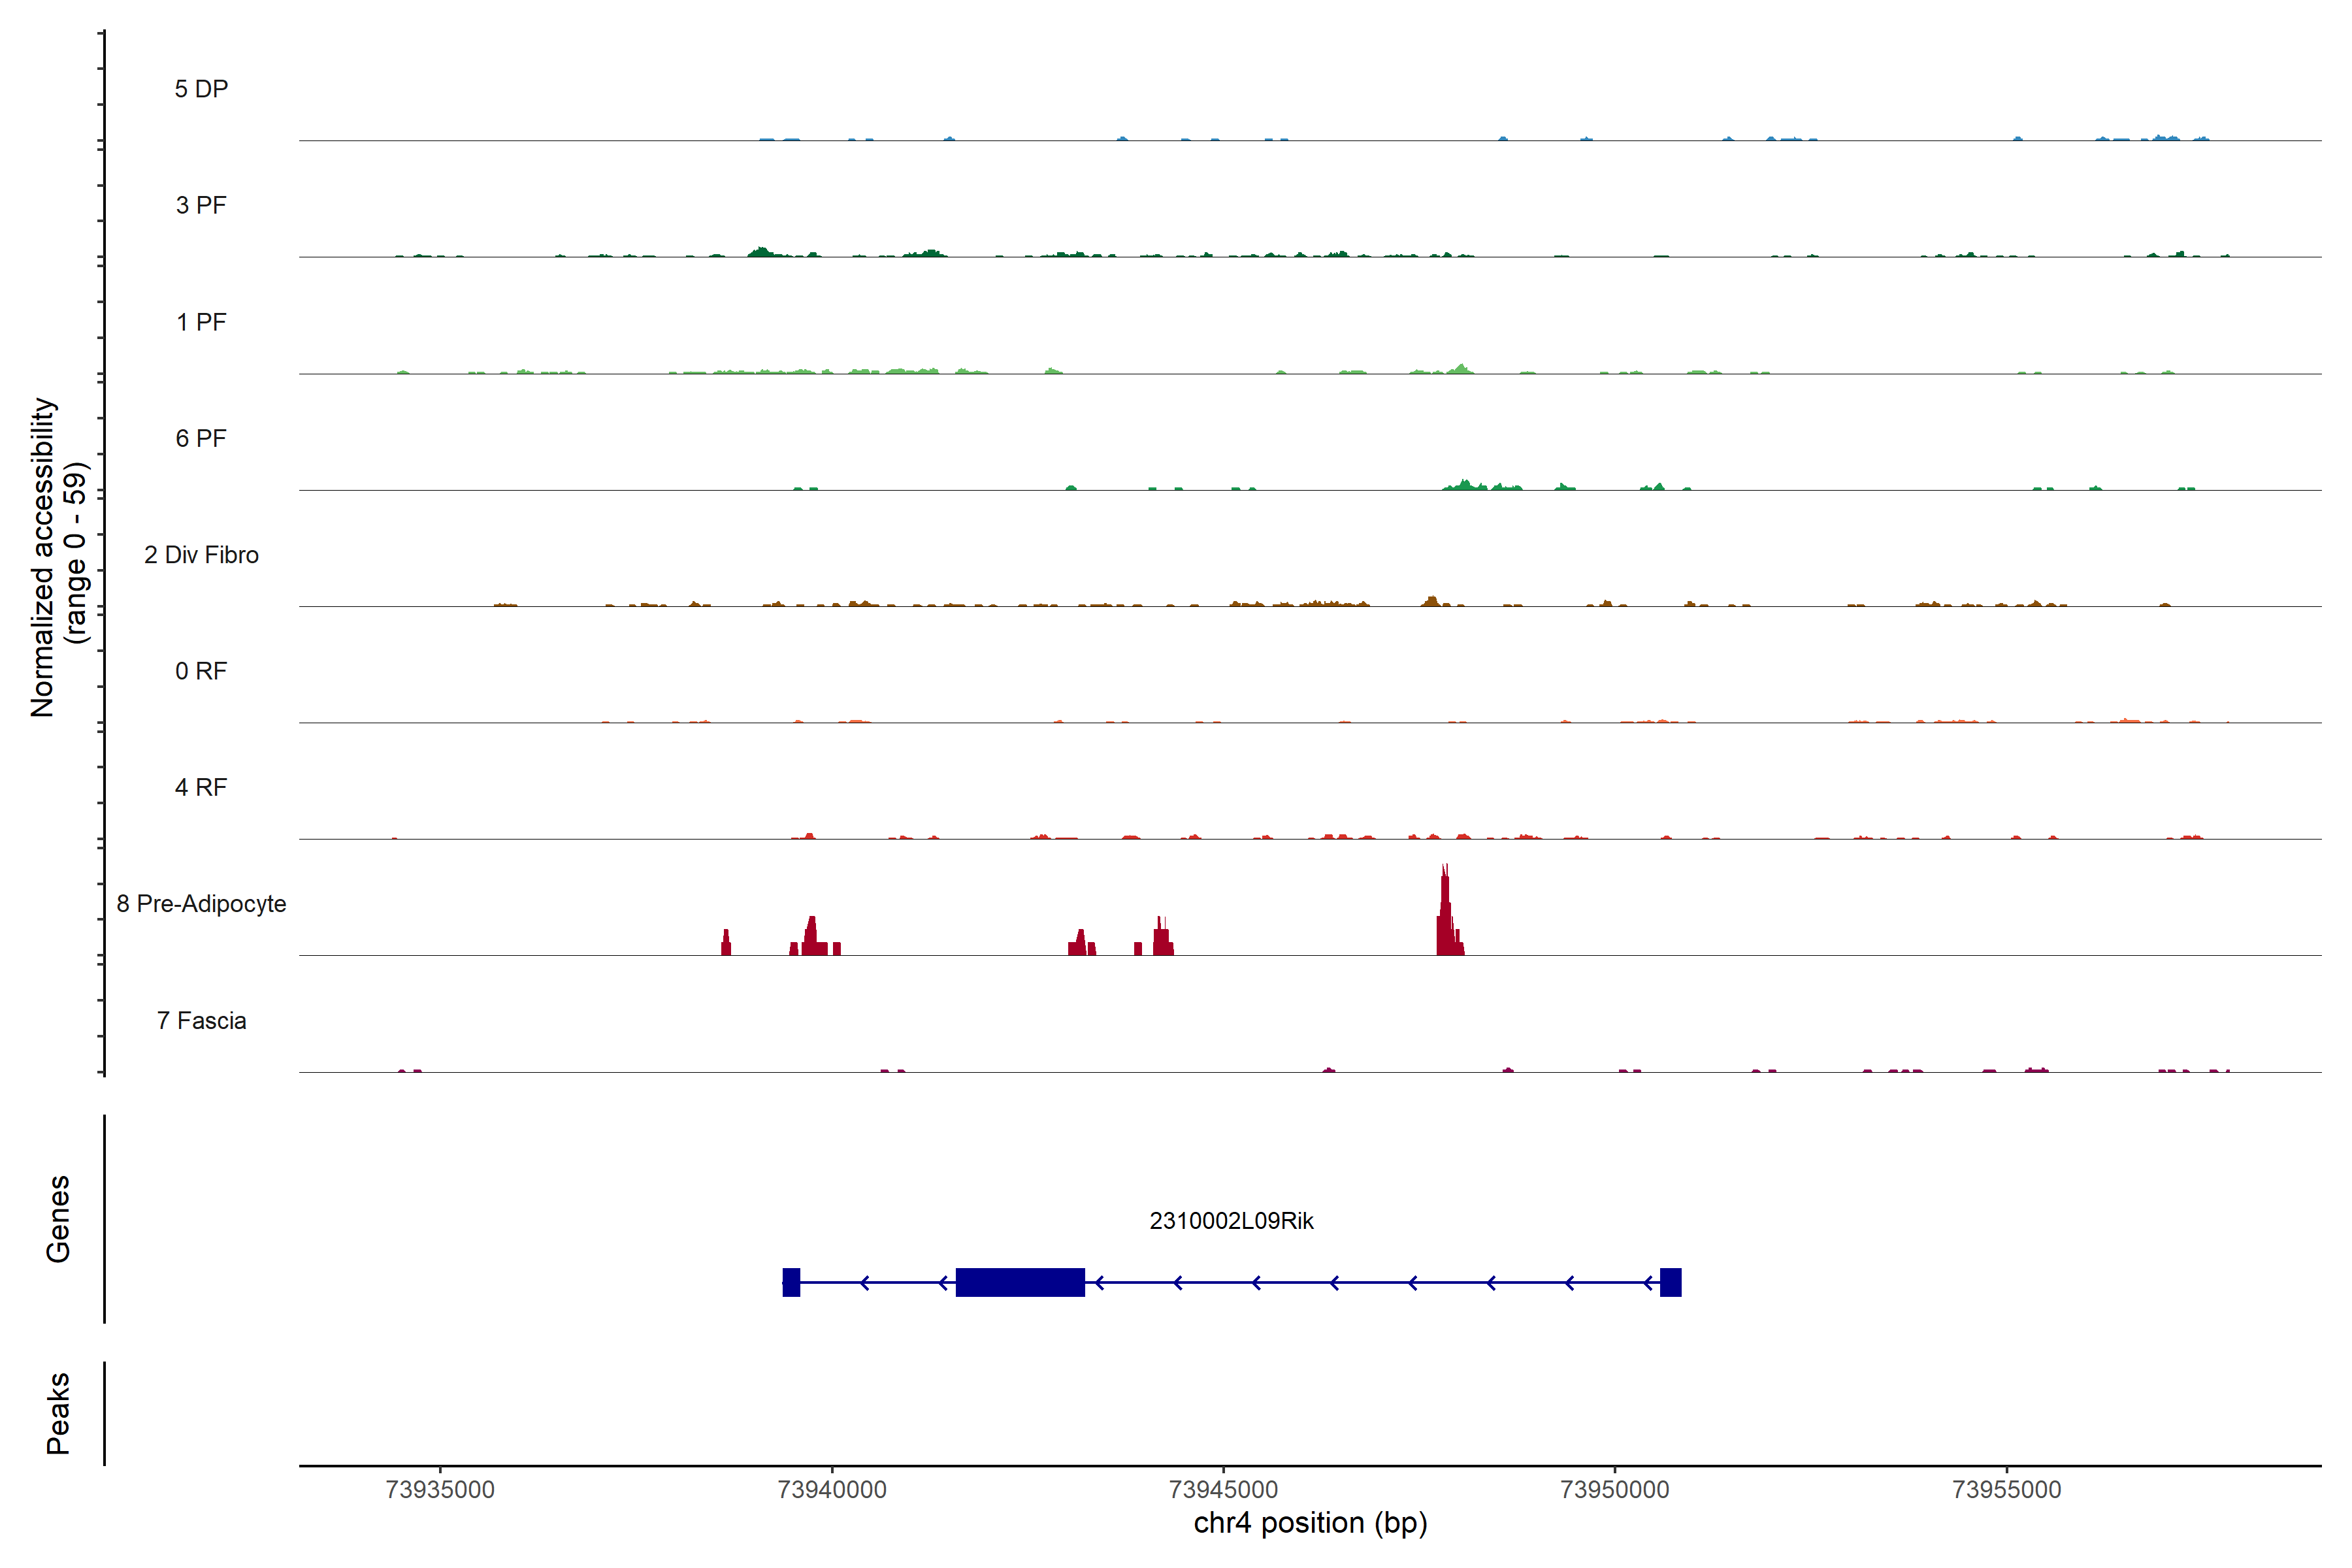Click the 4 RF track label

(x=201, y=788)
